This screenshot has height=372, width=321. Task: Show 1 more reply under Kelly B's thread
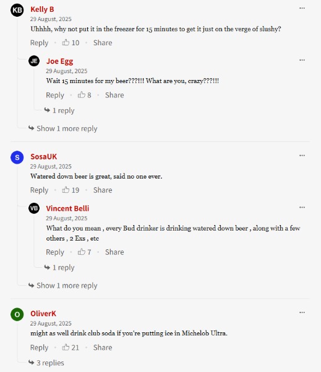pyautogui.click(x=63, y=128)
